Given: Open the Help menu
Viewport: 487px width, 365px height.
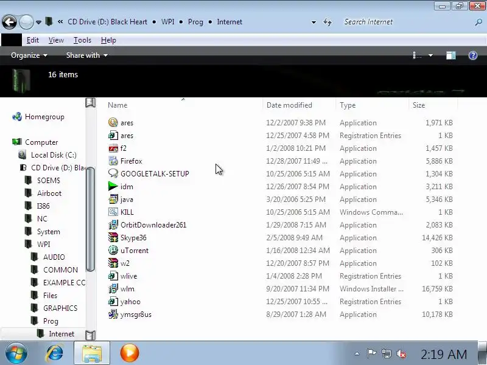Looking at the screenshot, I should 108,40.
